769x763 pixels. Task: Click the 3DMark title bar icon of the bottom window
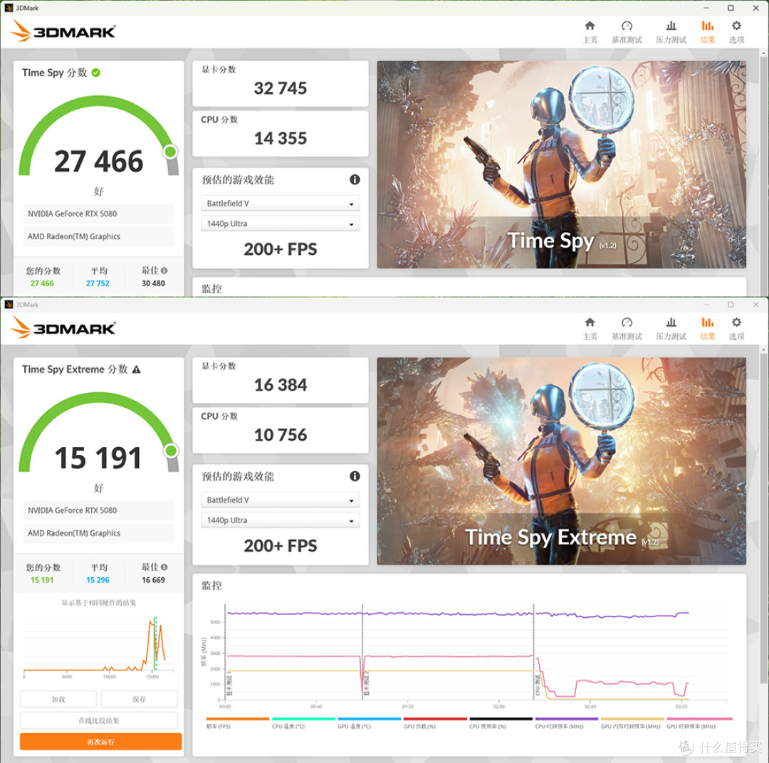[9, 305]
